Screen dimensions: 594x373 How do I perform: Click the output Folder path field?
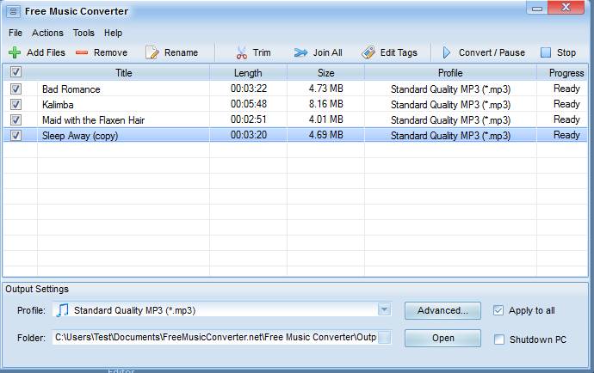coord(215,338)
